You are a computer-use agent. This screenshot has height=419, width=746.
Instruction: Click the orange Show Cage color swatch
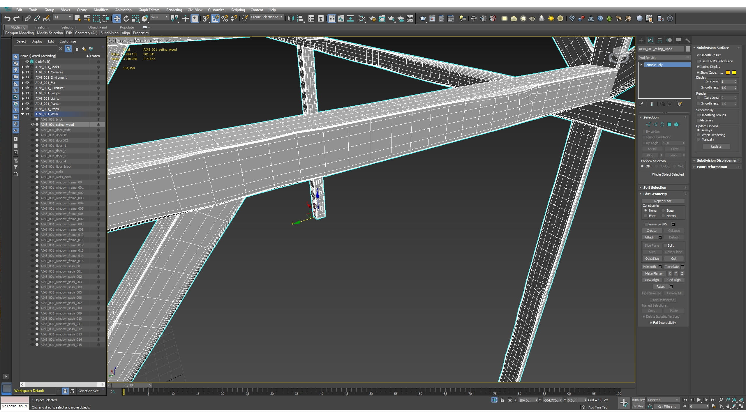pos(728,73)
